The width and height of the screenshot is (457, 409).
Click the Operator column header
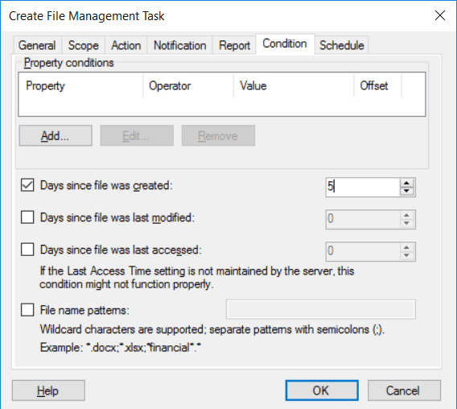click(x=188, y=86)
